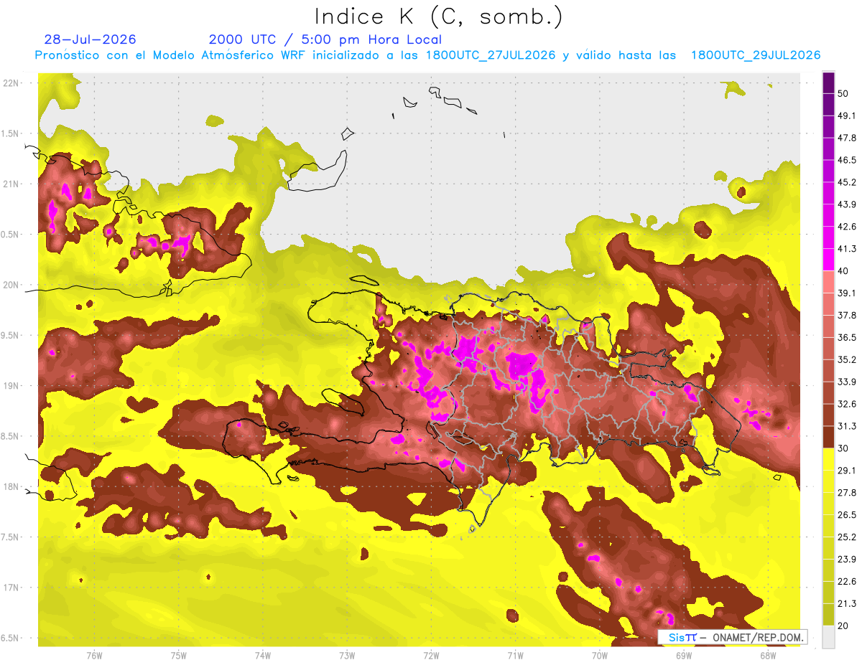Select the salmon swatch between 39.1 and 40

coord(829,283)
